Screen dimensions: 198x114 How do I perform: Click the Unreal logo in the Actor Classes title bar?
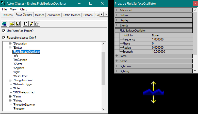3,3
